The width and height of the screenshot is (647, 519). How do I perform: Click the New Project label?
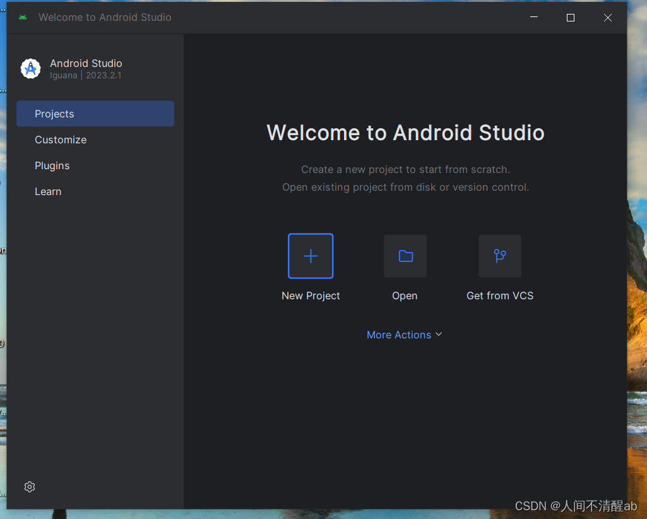click(311, 295)
